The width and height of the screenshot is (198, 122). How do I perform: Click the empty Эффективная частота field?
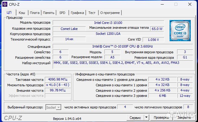(58, 96)
